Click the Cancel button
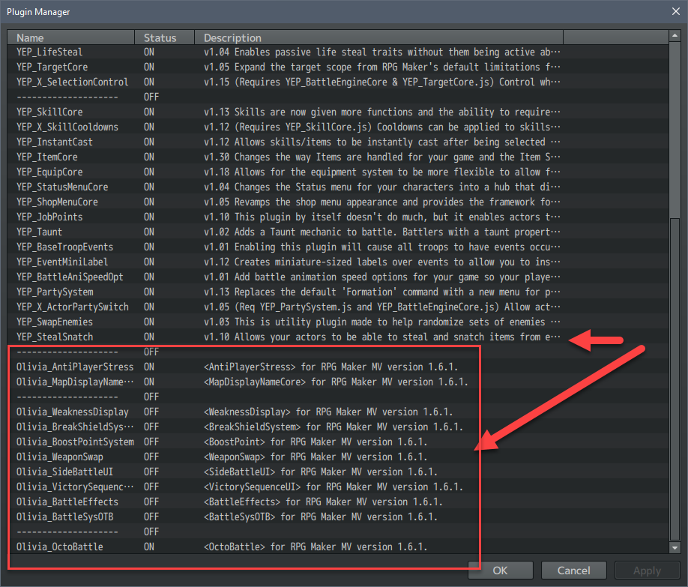 pyautogui.click(x=573, y=571)
